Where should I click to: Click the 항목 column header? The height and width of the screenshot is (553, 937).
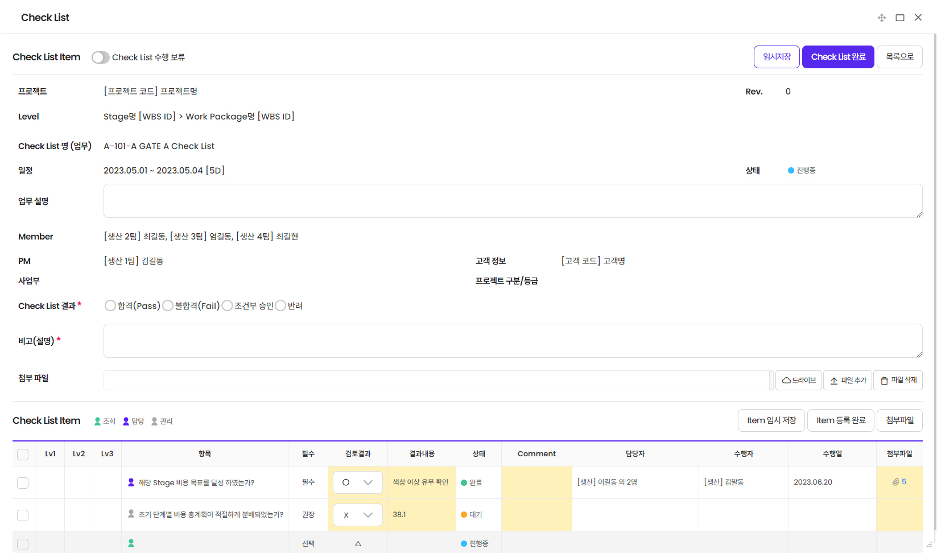[x=205, y=453]
